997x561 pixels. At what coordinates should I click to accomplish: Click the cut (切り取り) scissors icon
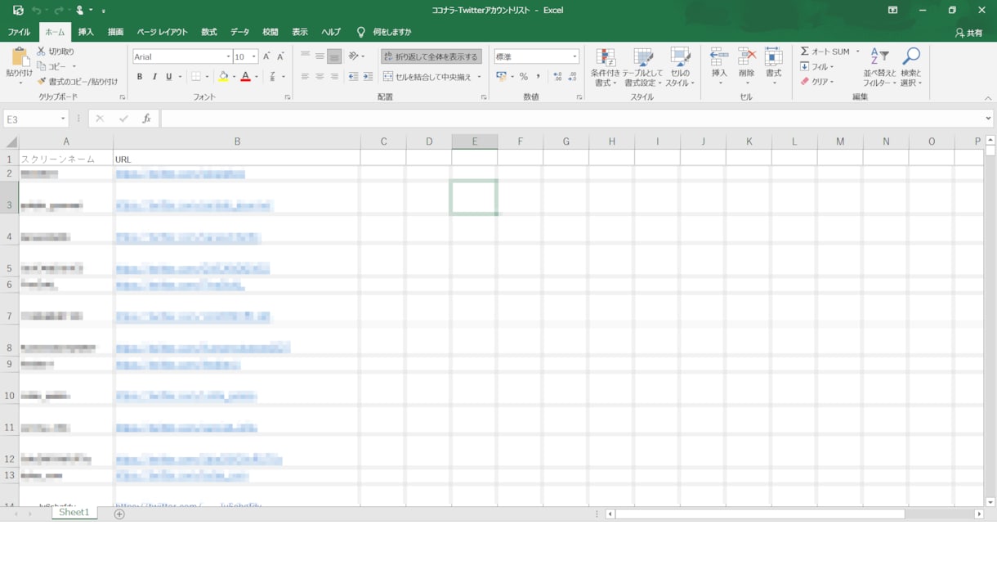point(42,52)
